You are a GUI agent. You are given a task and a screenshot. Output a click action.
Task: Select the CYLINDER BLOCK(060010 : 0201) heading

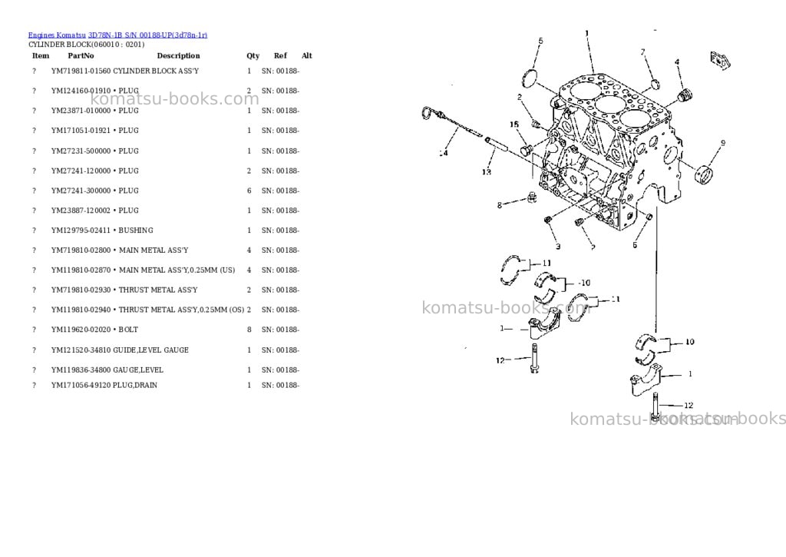tap(86, 44)
